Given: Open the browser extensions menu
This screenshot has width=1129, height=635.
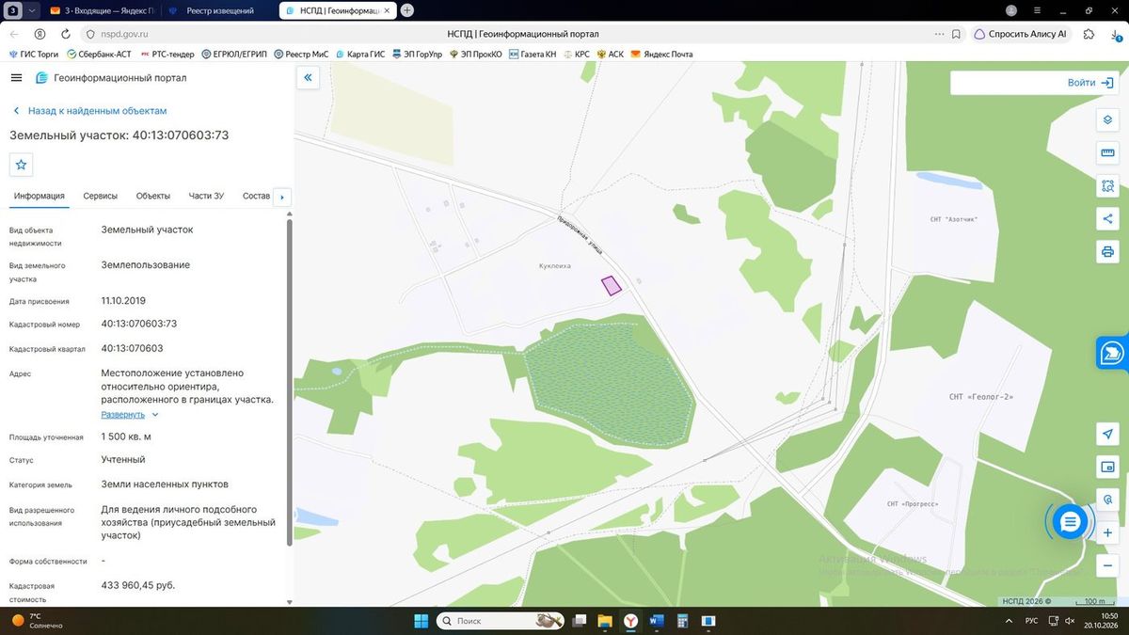Looking at the screenshot, I should click(1089, 34).
